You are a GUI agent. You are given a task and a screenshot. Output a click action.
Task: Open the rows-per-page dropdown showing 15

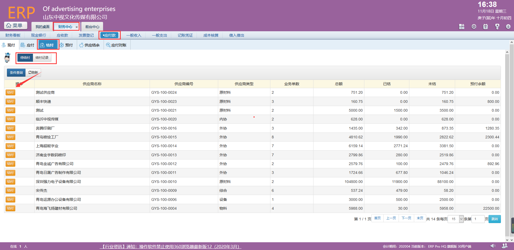click(456, 219)
